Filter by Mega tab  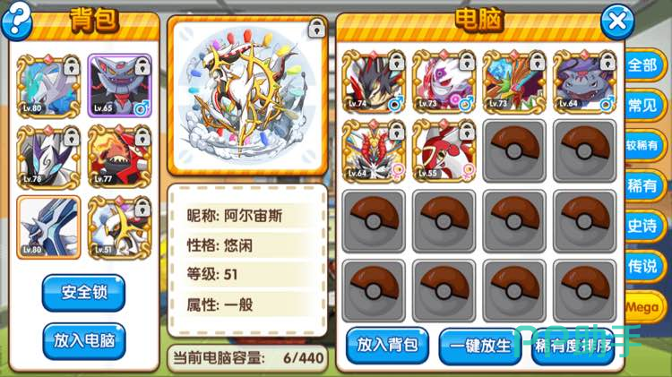[644, 307]
